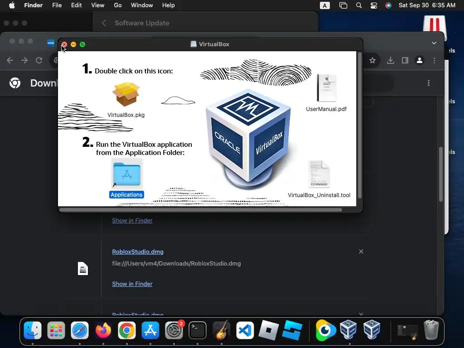Click VirtualBox window vertical scrollbar

coord(359,126)
